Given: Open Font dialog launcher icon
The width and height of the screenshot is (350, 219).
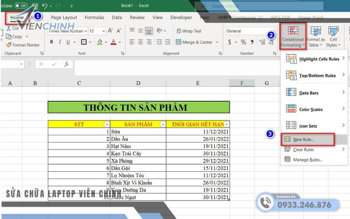Looking at the screenshot, I should point(122,53).
